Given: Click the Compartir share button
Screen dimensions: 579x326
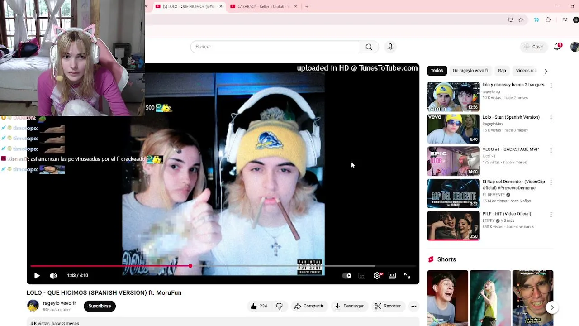Looking at the screenshot, I should tap(309, 306).
